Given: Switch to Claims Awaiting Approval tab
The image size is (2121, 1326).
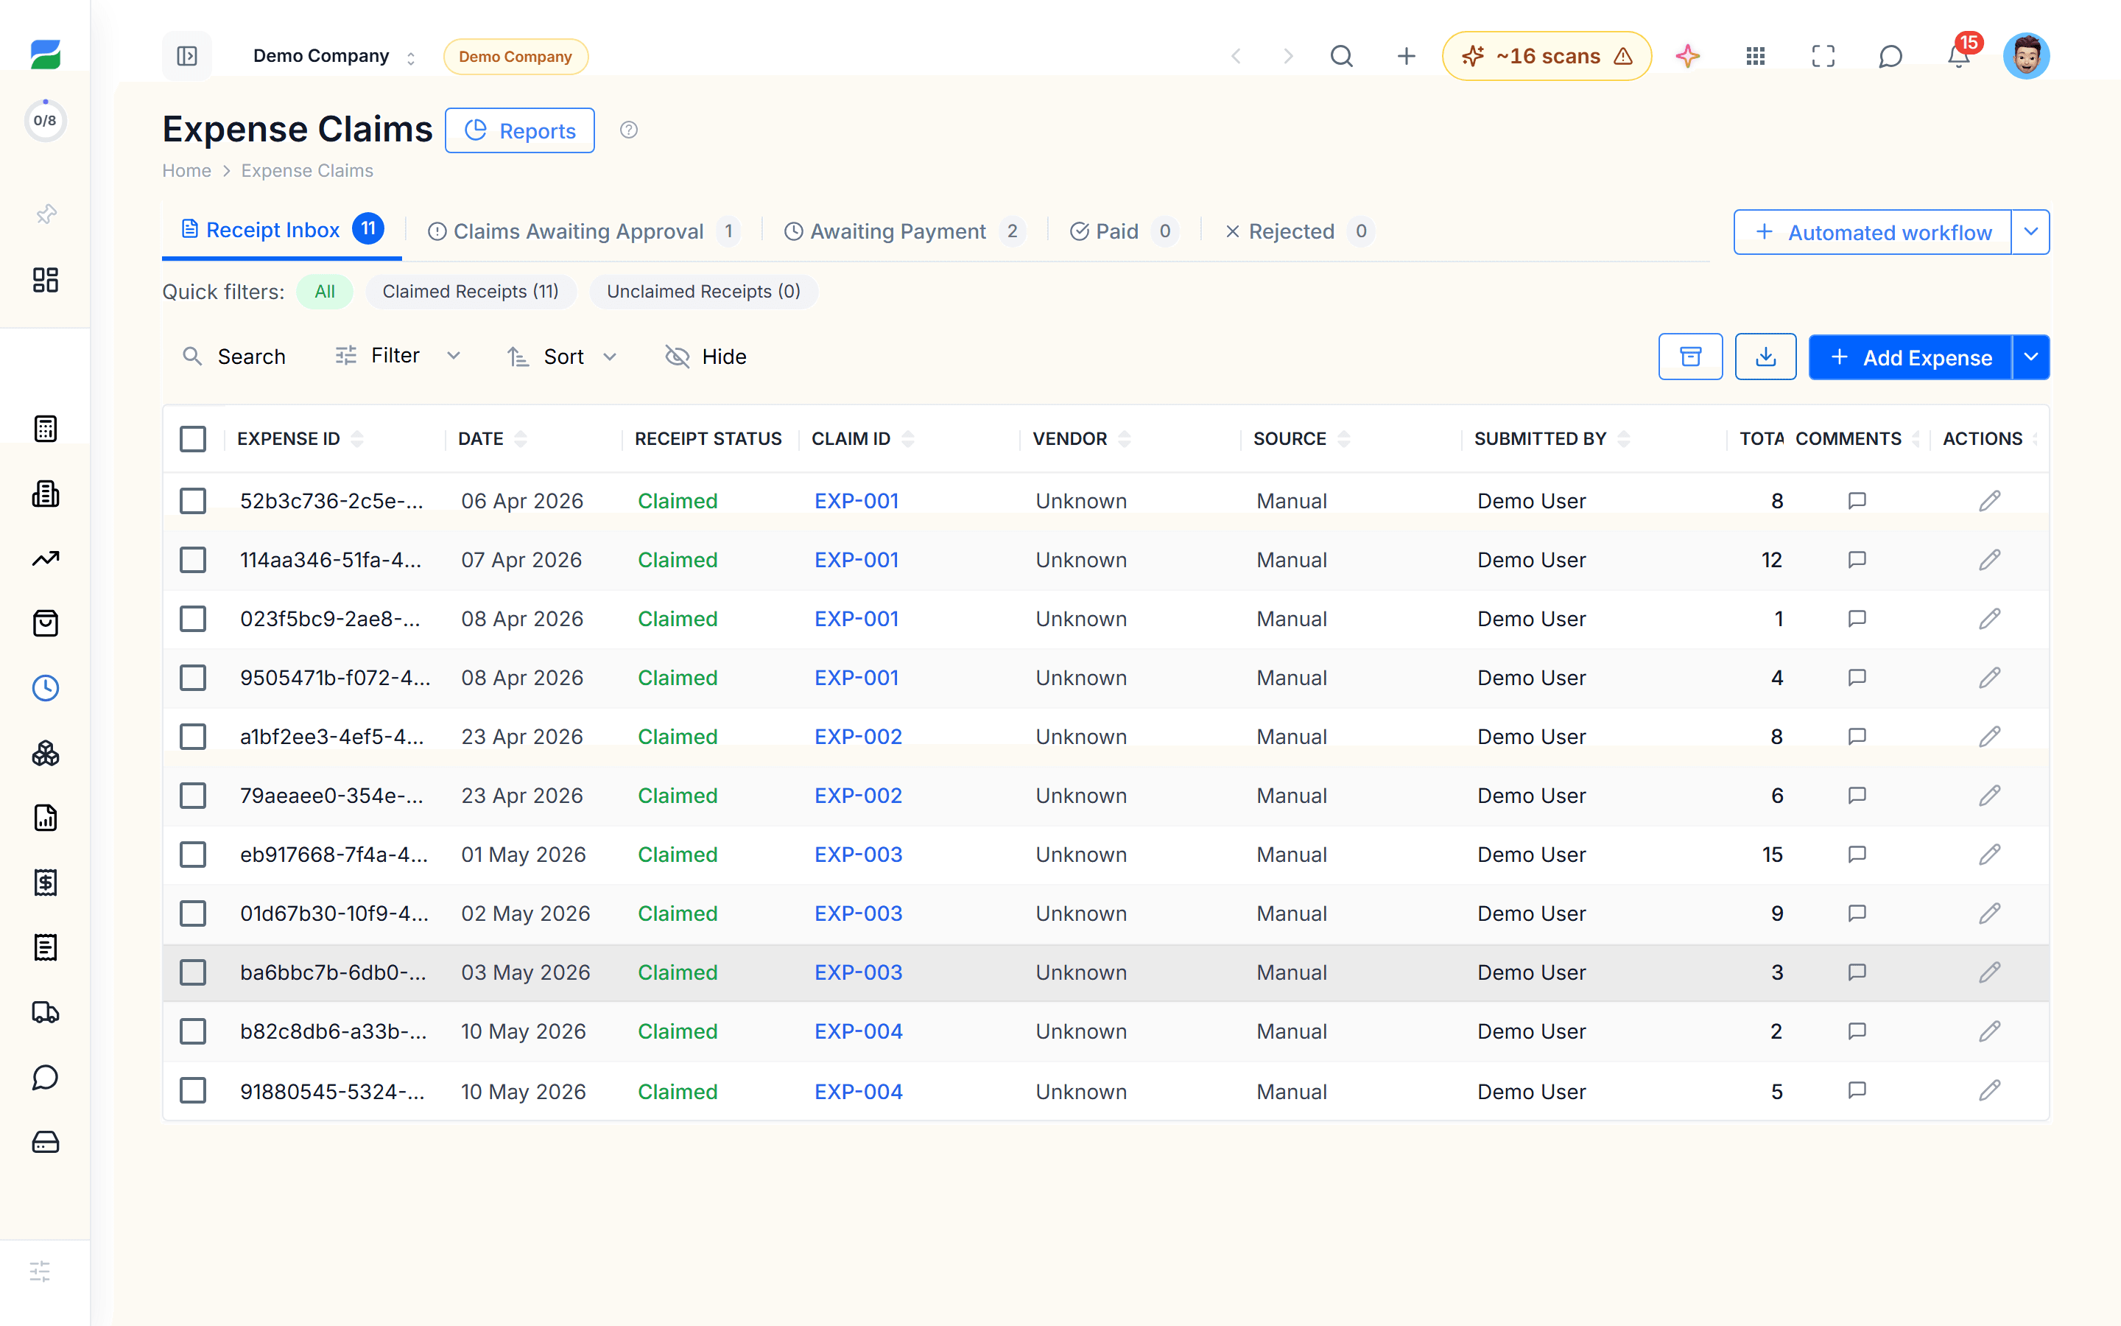Looking at the screenshot, I should coord(584,231).
